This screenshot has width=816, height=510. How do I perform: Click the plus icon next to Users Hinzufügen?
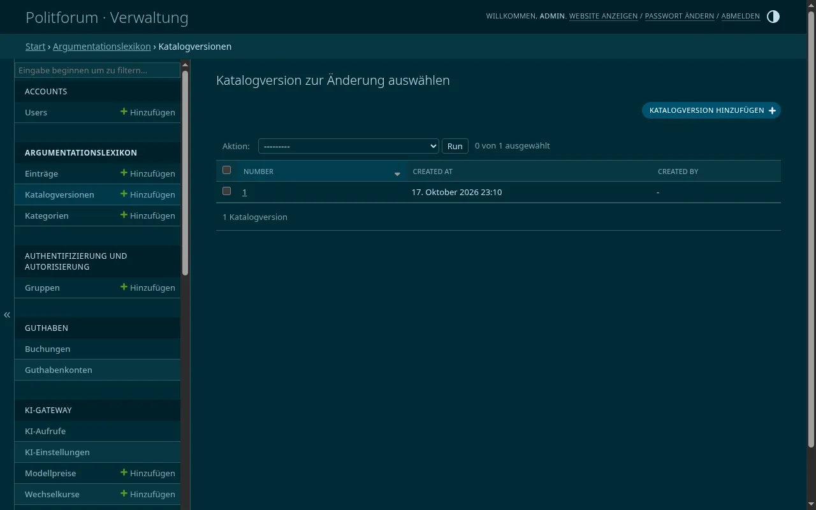124,112
